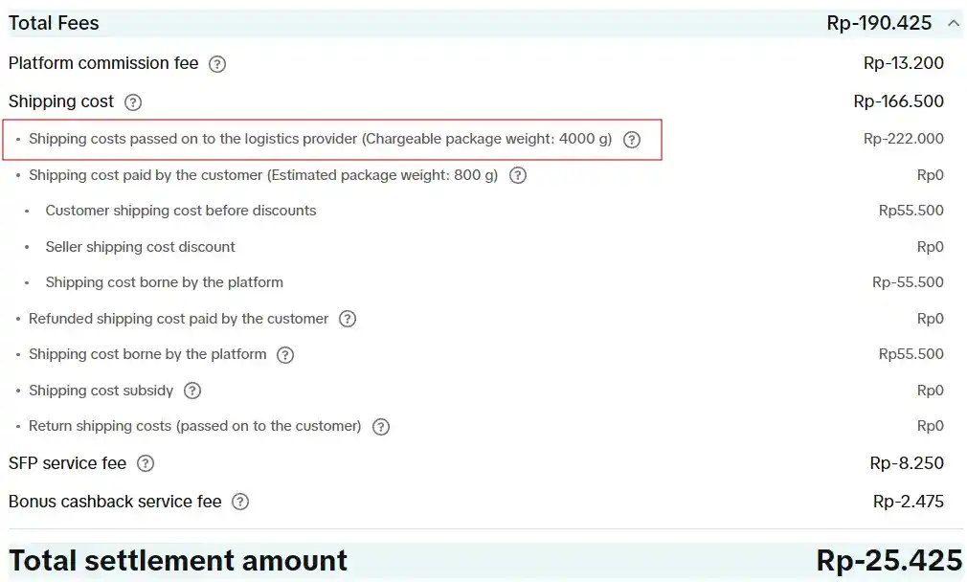Click the Rp-222.000 logistics provider amount
The image size is (967, 582).
(x=903, y=139)
